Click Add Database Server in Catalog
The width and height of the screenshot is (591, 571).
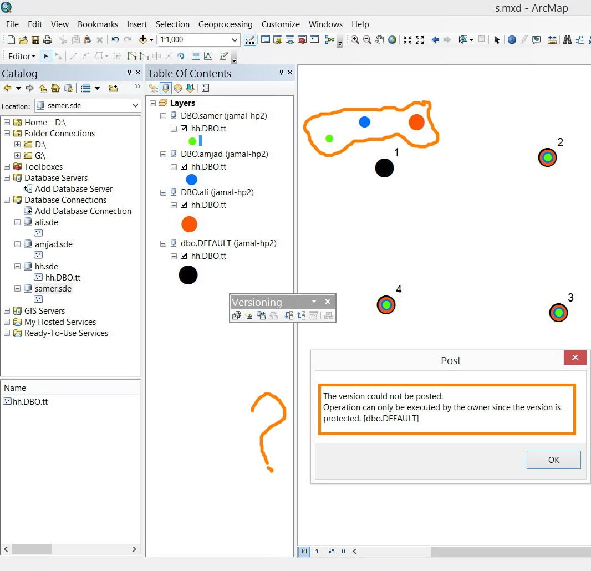point(74,189)
